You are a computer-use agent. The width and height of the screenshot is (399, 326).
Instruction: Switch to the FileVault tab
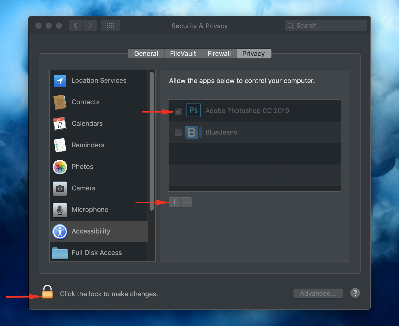point(183,53)
